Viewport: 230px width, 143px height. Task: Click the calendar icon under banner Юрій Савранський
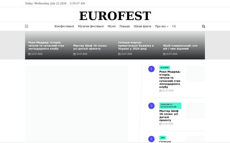pos(164,54)
